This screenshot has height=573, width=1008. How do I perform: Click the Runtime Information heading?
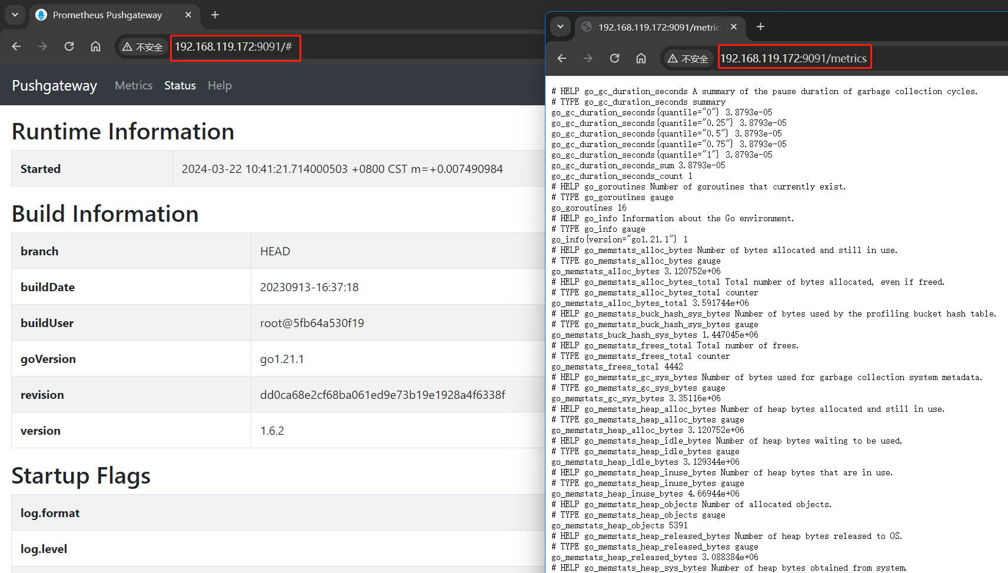pos(123,131)
